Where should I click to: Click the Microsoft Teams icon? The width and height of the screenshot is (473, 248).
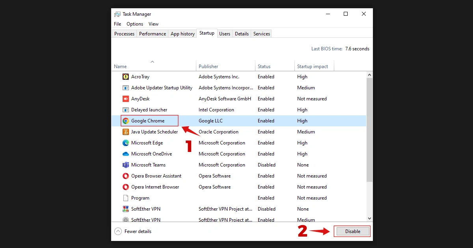pyautogui.click(x=126, y=165)
